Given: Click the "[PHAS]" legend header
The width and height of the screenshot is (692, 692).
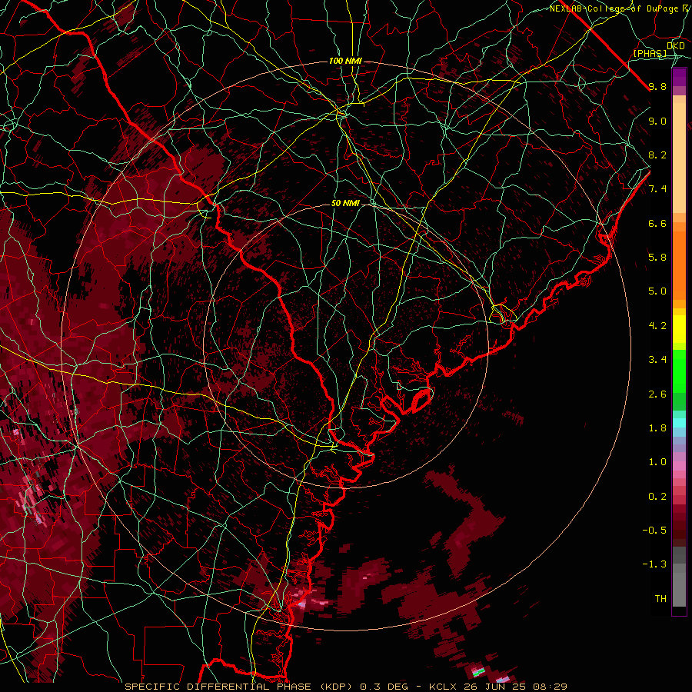Looking at the screenshot, I should 650,53.
